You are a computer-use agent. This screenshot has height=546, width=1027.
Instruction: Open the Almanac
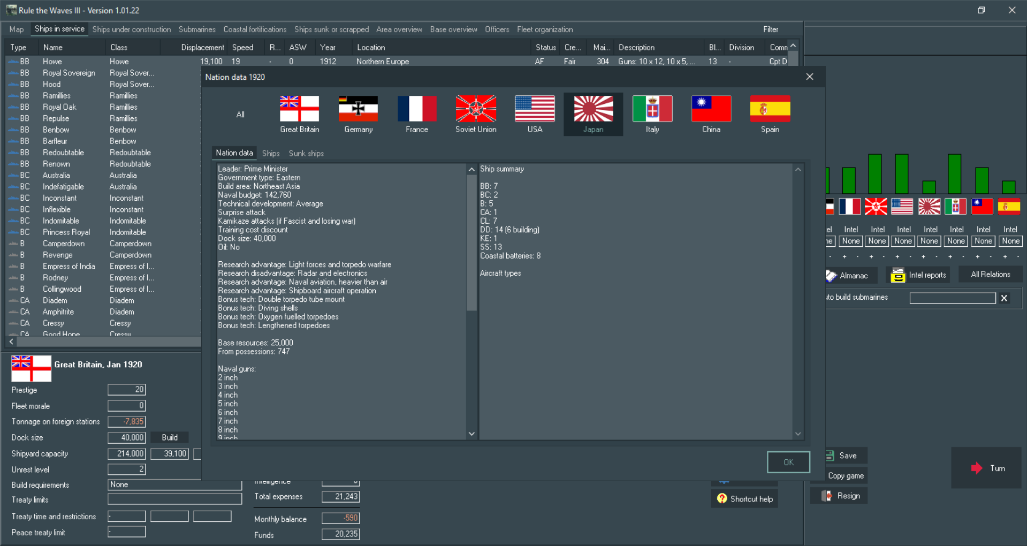850,276
